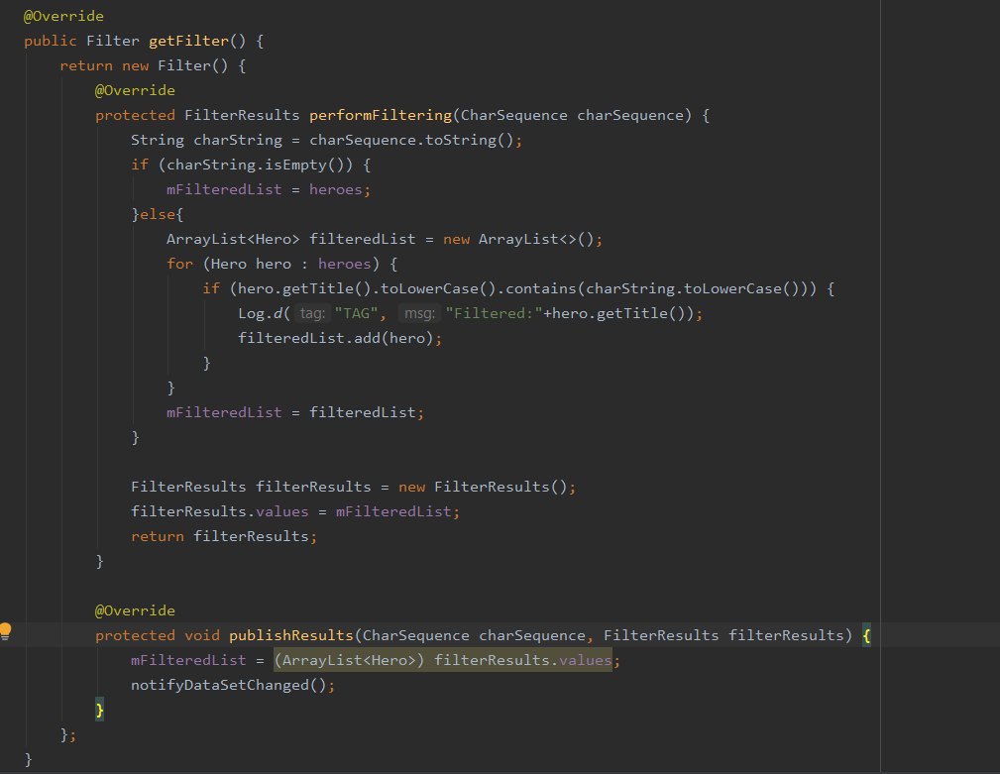The width and height of the screenshot is (1000, 774).
Task: Click the new ArrayList<>() constructor
Action: [519, 240]
